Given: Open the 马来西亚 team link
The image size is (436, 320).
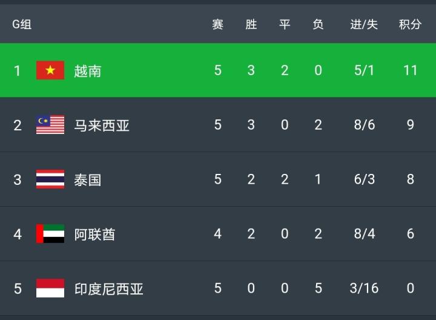Looking at the screenshot, I should point(102,125).
